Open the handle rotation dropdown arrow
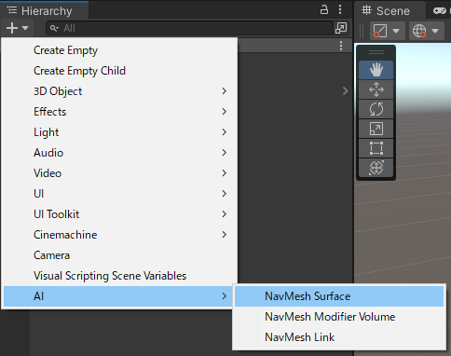The image size is (451, 356). tap(435, 31)
